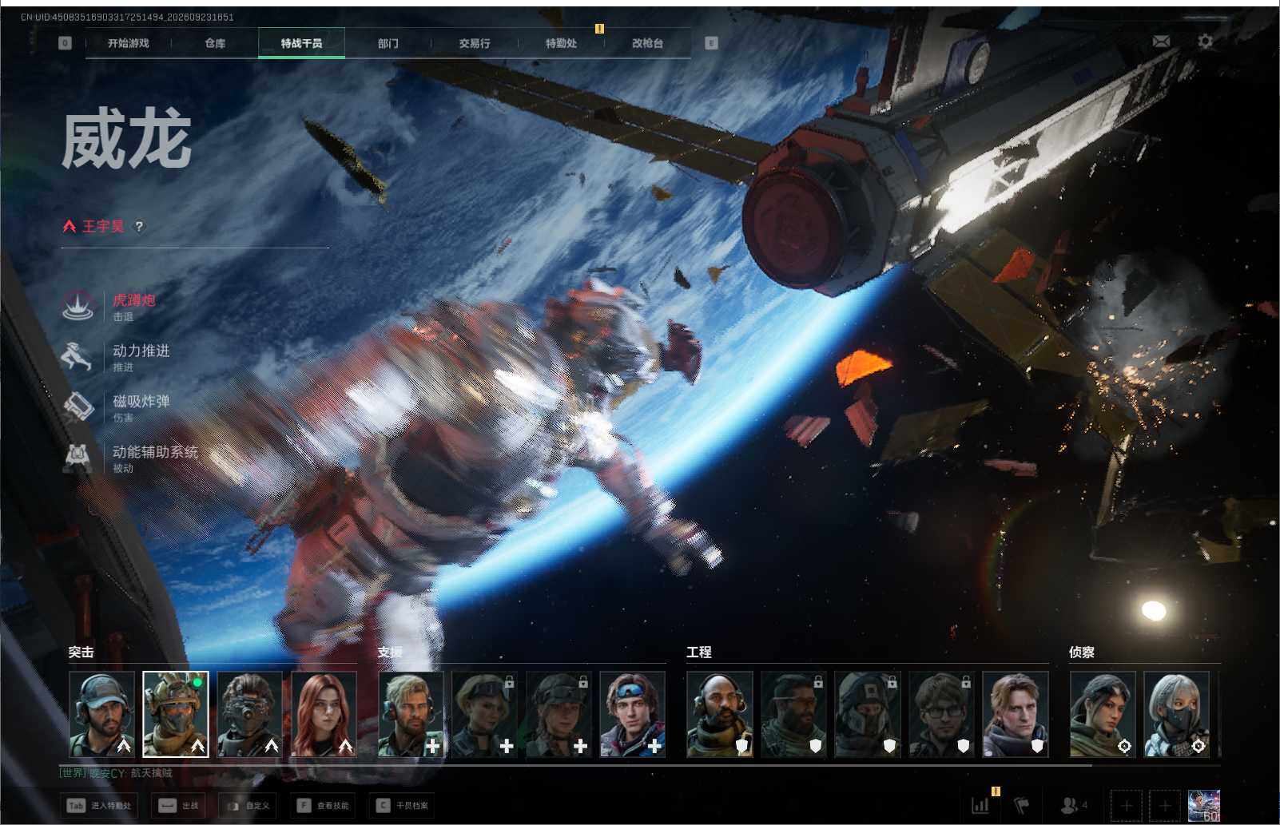Select the bald bearded 工程 operator
Screen dimensions: 1280x825
coord(720,714)
